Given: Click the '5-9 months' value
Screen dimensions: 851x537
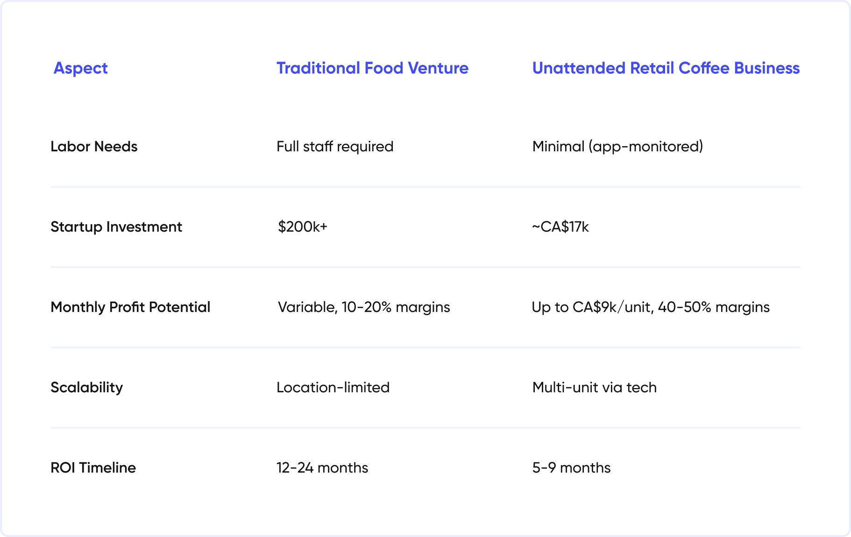Looking at the screenshot, I should [571, 468].
